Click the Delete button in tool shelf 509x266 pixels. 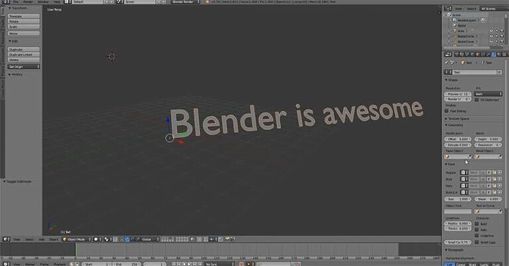(x=24, y=60)
